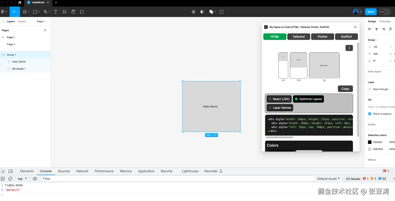Add a new page with plus icon

pyautogui.click(x=45, y=30)
